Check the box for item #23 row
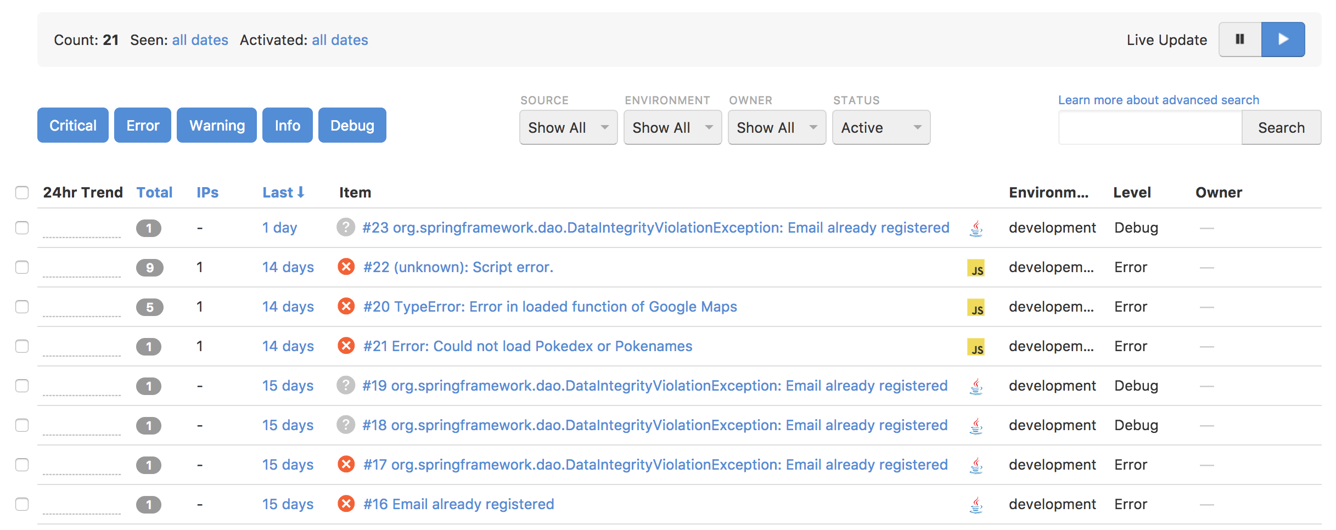Image resolution: width=1336 pixels, height=530 pixels. coord(22,228)
